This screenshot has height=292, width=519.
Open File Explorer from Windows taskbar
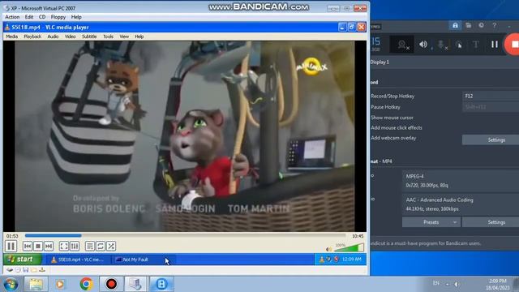[36, 284]
